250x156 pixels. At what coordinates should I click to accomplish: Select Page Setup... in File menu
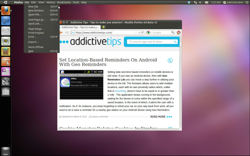42,29
